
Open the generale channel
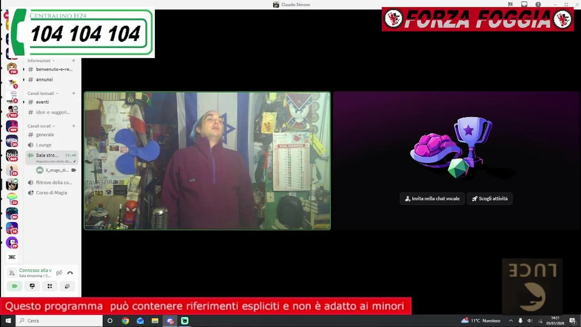click(x=50, y=134)
